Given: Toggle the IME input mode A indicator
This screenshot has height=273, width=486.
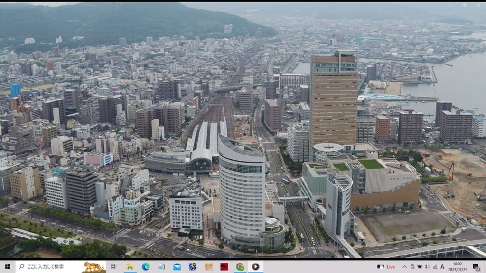Looking at the screenshot, I should [442, 266].
